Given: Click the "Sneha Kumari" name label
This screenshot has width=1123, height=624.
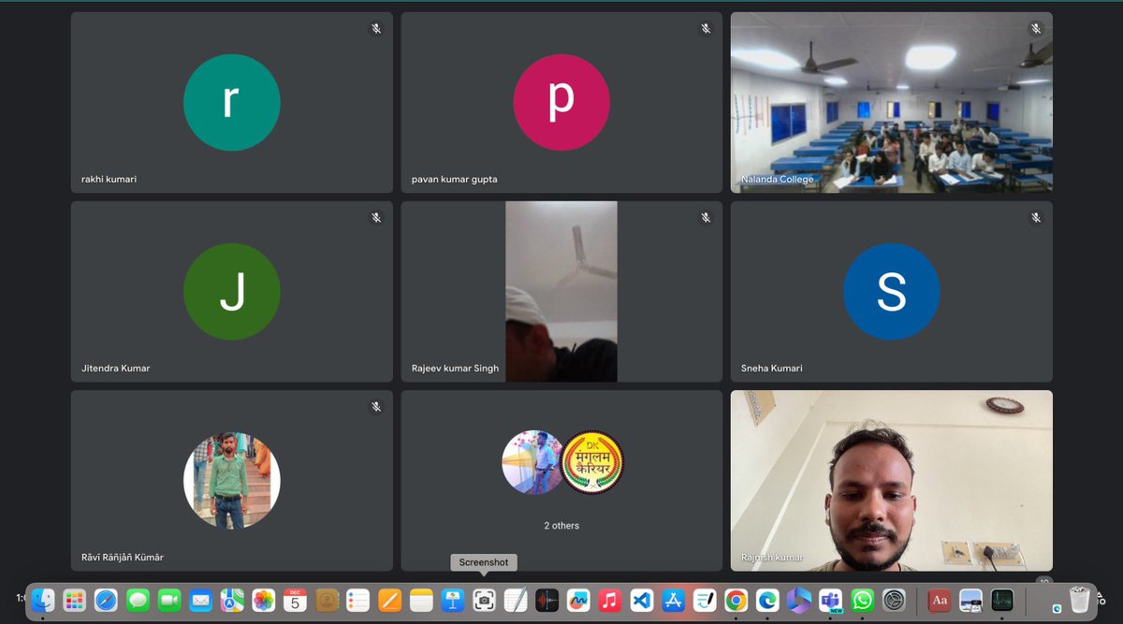Looking at the screenshot, I should (773, 368).
